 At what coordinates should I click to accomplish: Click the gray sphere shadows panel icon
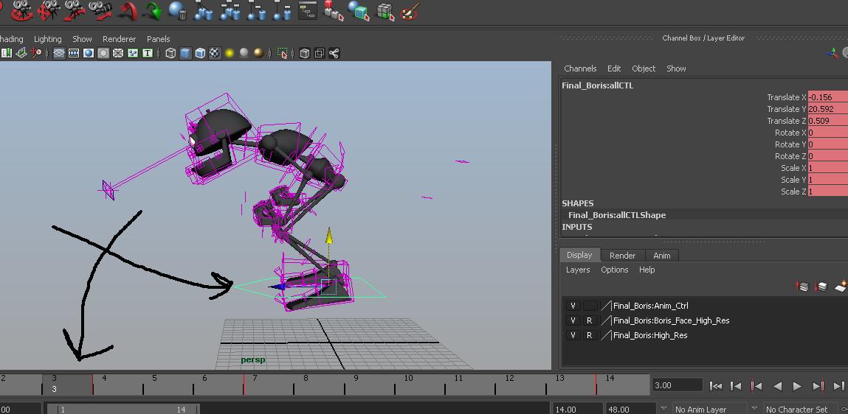(x=244, y=53)
